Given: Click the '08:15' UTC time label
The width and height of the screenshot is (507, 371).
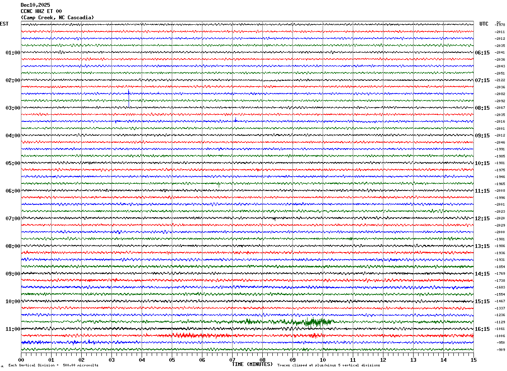Looking at the screenshot, I should coord(482,108).
